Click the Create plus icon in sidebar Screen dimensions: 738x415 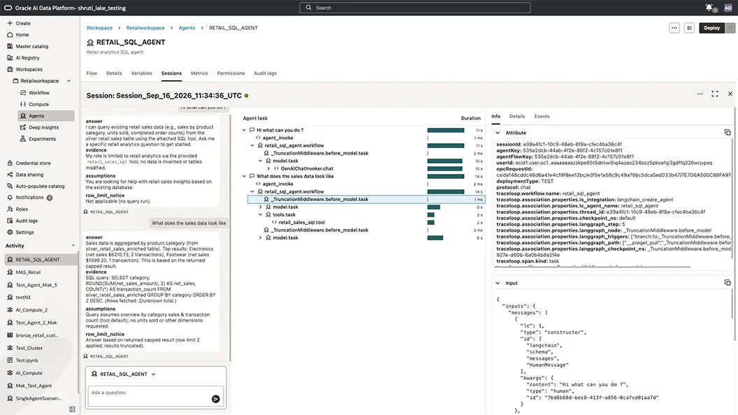coord(9,23)
